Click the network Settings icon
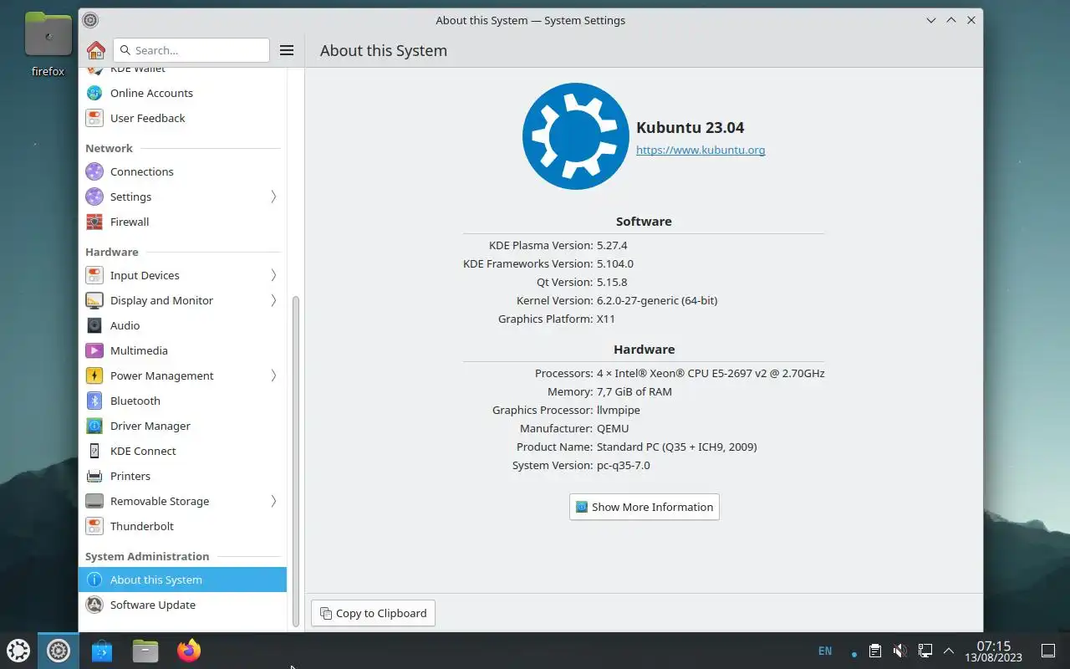 (94, 197)
